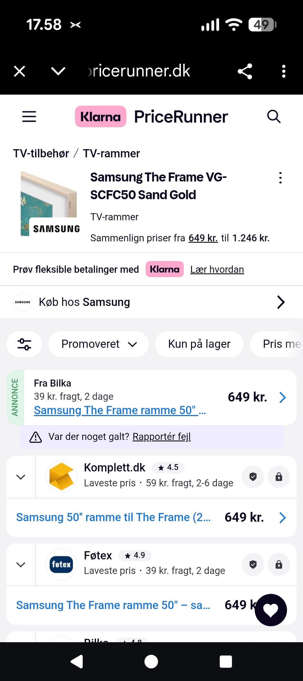Tap the search magnifier icon
The height and width of the screenshot is (681, 303).
click(274, 117)
